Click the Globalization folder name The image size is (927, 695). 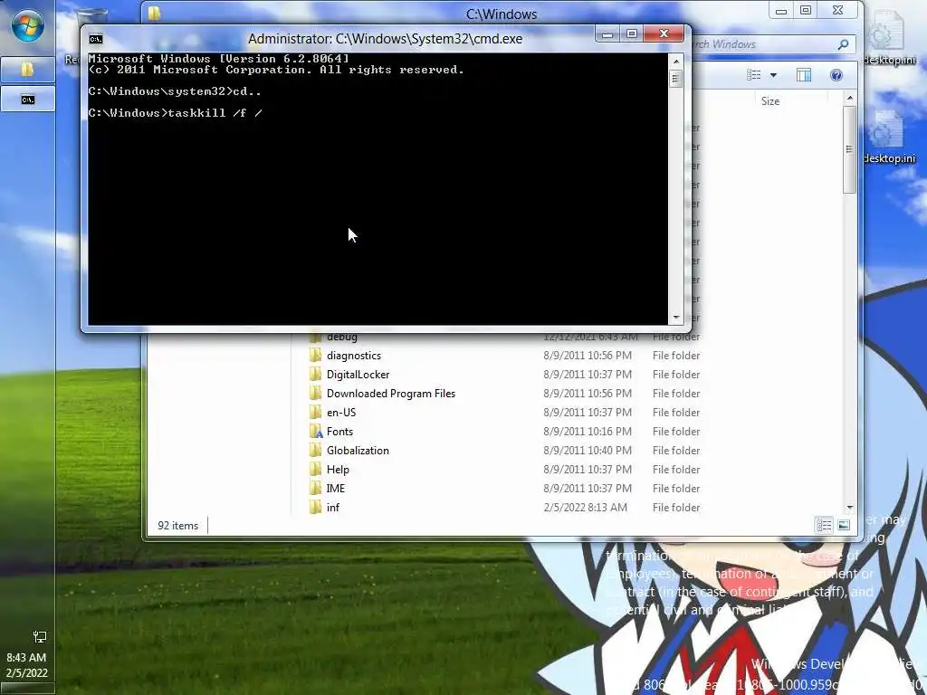pyautogui.click(x=358, y=451)
